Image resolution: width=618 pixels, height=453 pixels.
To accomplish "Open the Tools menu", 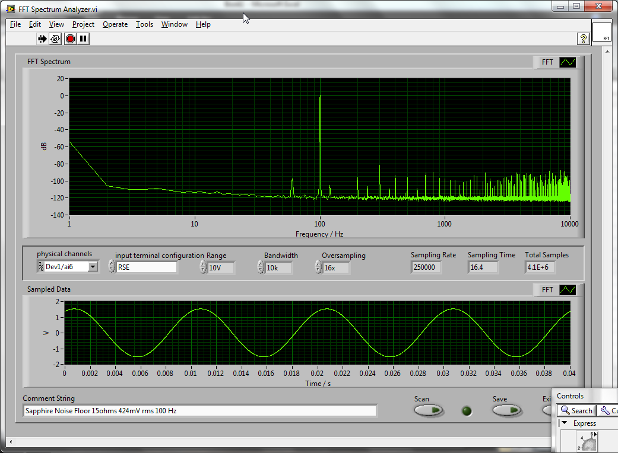I will pos(144,24).
